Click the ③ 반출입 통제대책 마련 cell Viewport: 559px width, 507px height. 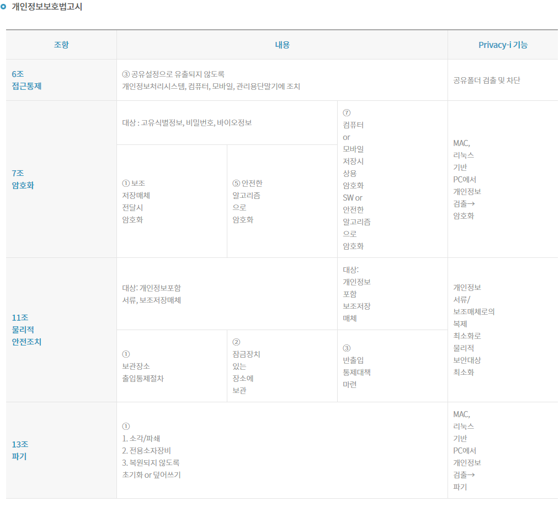pos(392,366)
